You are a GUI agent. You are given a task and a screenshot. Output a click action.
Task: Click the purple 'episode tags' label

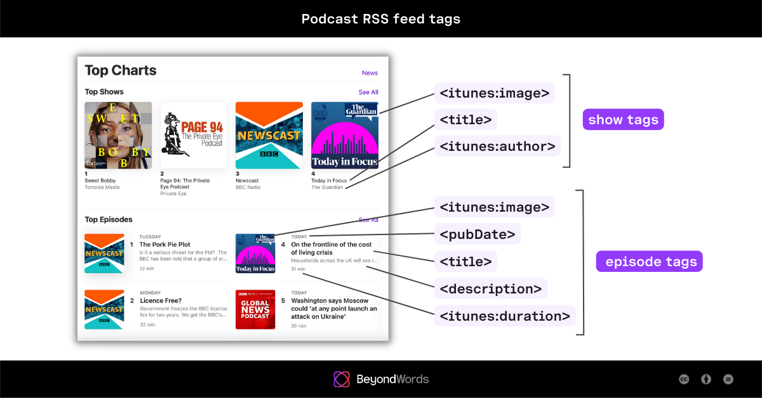coord(649,261)
